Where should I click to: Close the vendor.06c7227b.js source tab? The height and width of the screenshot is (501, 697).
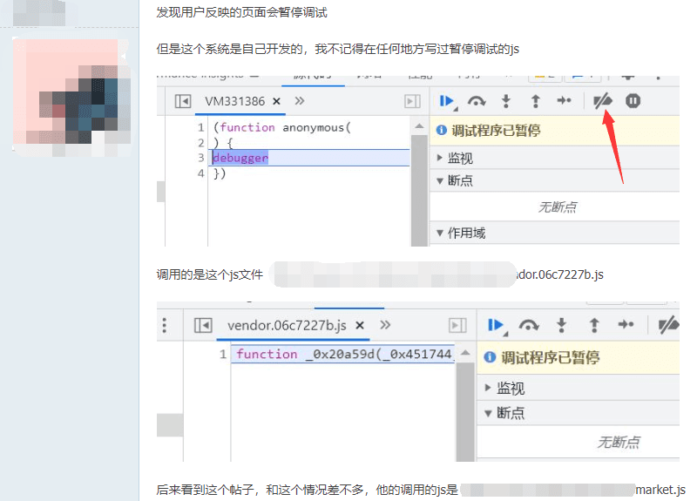coord(360,325)
